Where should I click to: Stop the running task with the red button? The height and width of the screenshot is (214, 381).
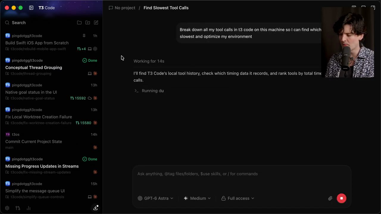pos(341,198)
